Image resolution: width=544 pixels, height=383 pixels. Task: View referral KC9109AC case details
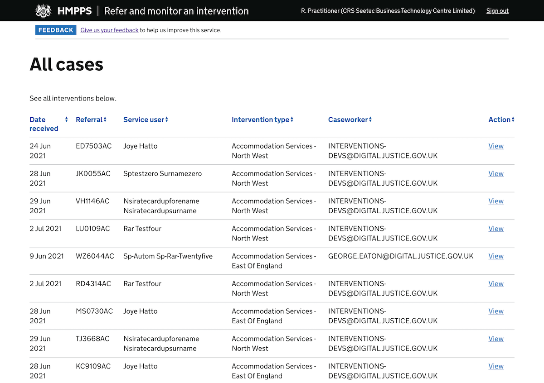[495, 366]
